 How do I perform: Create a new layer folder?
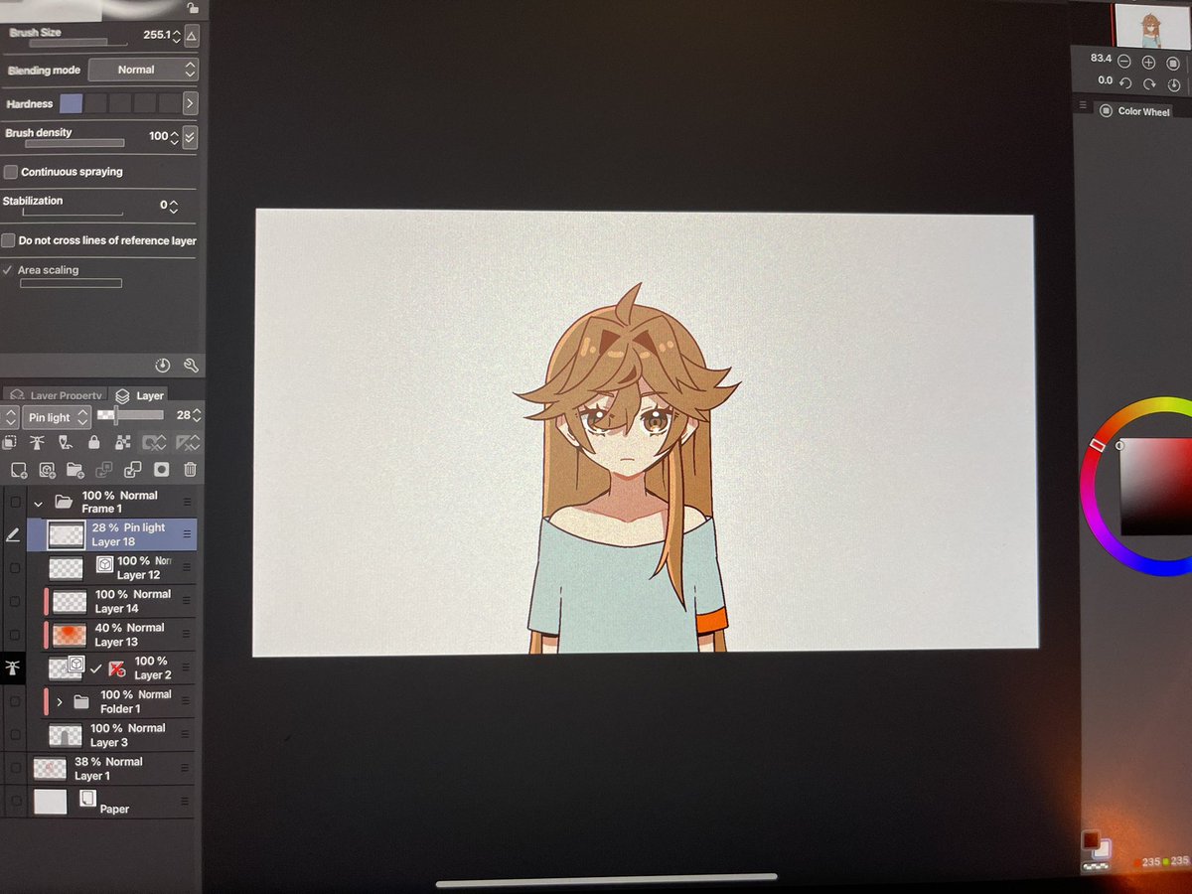tap(74, 469)
